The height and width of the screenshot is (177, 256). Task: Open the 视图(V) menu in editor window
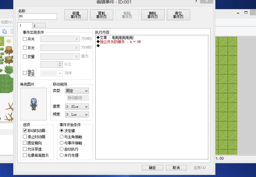pyautogui.click(x=7, y=22)
